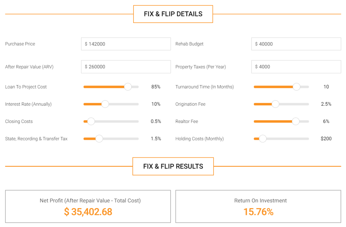Focus the Property Taxes per year field
This screenshot has height=227, width=346.
coord(296,67)
